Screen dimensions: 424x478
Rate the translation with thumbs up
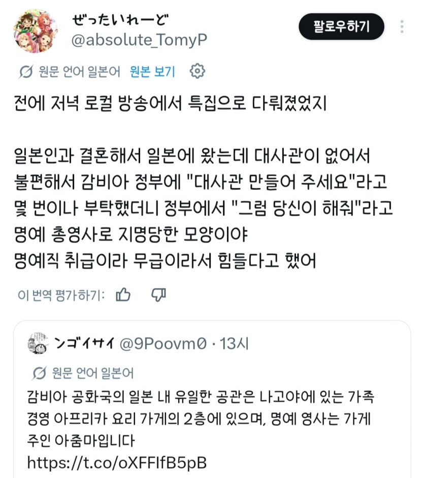pos(123,295)
